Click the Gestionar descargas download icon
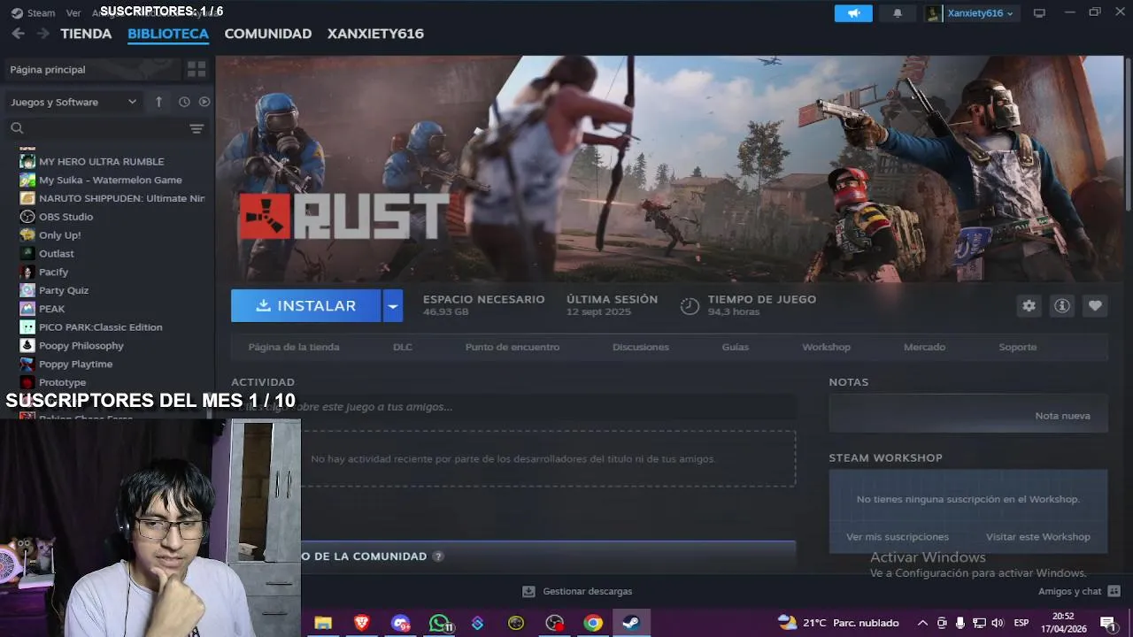The image size is (1133, 637). click(x=528, y=591)
